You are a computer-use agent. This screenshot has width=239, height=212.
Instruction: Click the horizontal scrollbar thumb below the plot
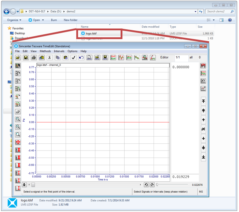[x=33, y=185]
